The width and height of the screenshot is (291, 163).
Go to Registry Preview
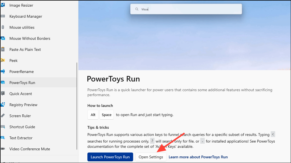click(39, 105)
